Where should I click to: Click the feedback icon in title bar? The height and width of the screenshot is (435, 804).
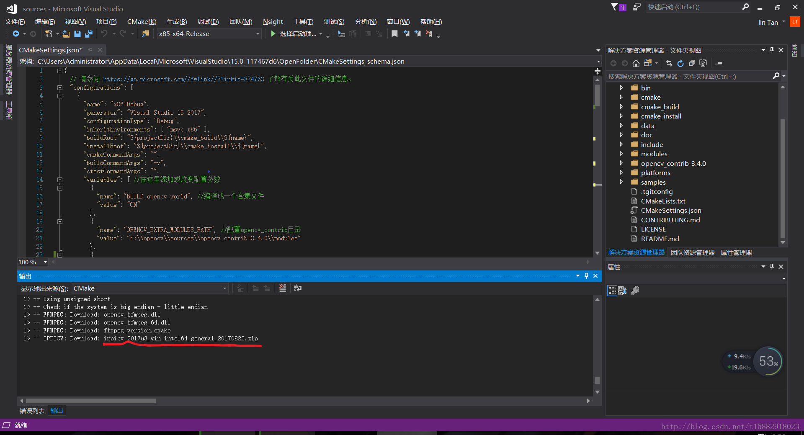coord(636,7)
